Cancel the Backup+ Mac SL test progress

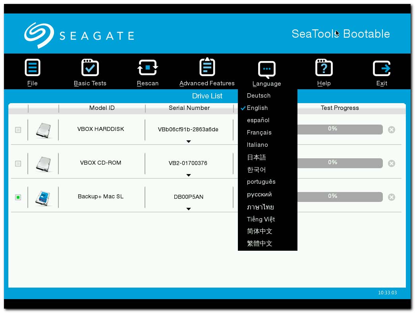[391, 197]
